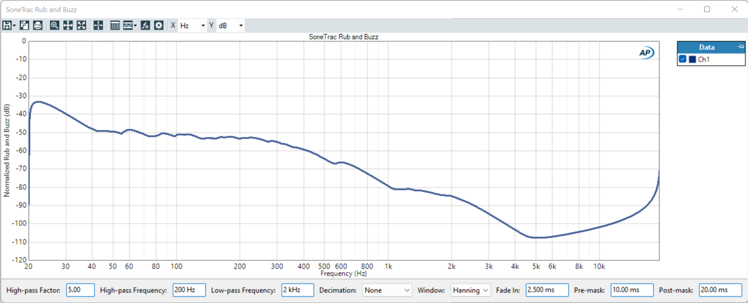Select the Ch1 label in legend
Viewport: 748px width, 303px height.
pos(703,59)
